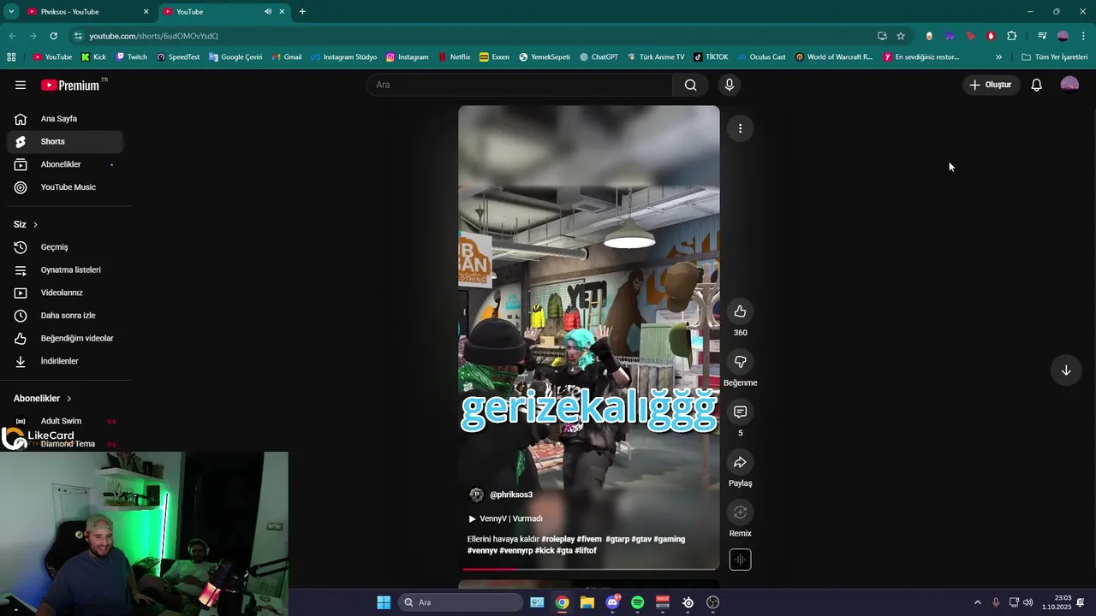The width and height of the screenshot is (1096, 616).
Task: Open Adult Swim subscription
Action: point(65,421)
